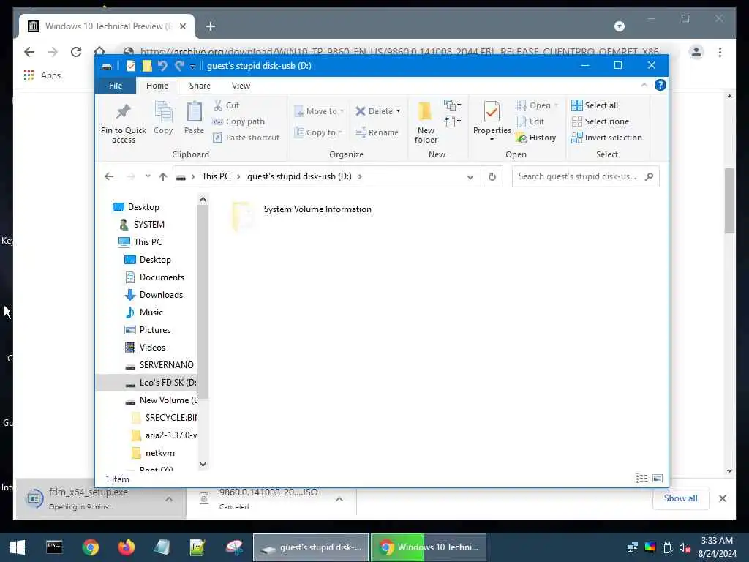This screenshot has height=562, width=749.
Task: Select netkvm folder in tree
Action: (154, 453)
